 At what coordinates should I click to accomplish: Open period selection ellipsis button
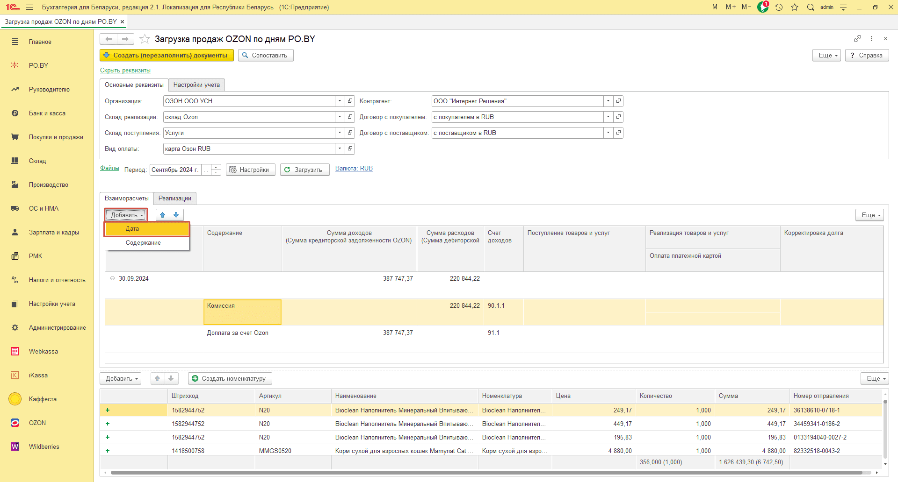206,170
